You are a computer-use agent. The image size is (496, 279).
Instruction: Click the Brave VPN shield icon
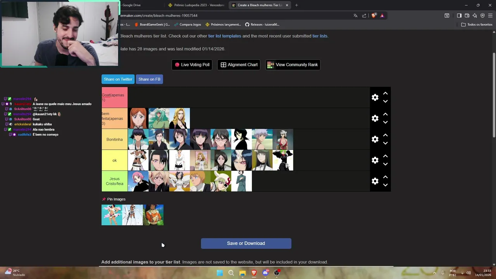pos(482,15)
